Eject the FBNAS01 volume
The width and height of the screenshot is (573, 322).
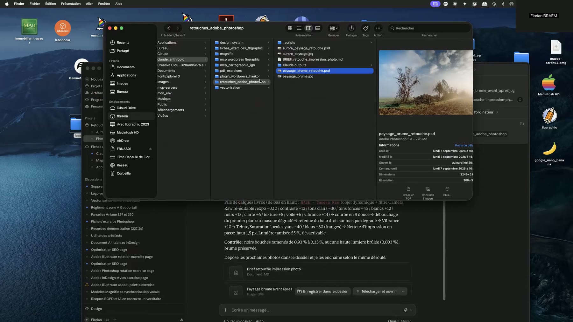click(x=150, y=149)
